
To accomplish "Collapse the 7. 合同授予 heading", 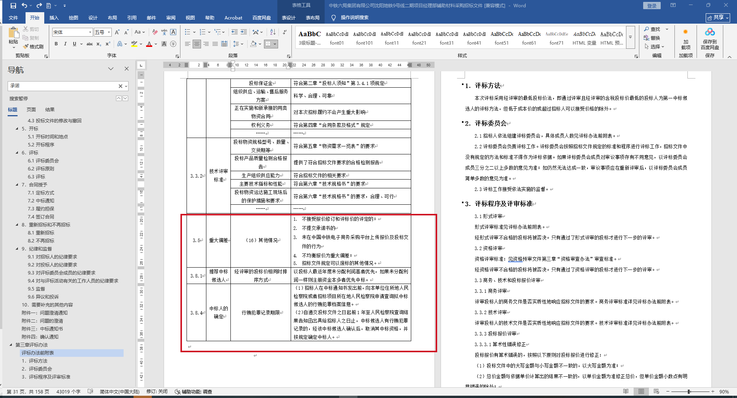I will tap(17, 185).
